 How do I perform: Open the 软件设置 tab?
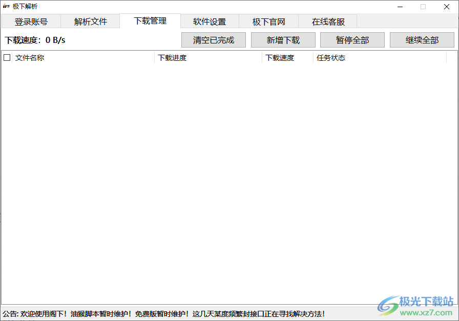point(210,21)
